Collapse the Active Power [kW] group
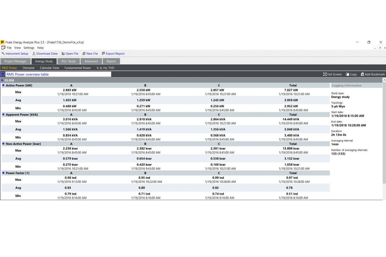This screenshot has height=257, width=386. [x=3, y=85]
